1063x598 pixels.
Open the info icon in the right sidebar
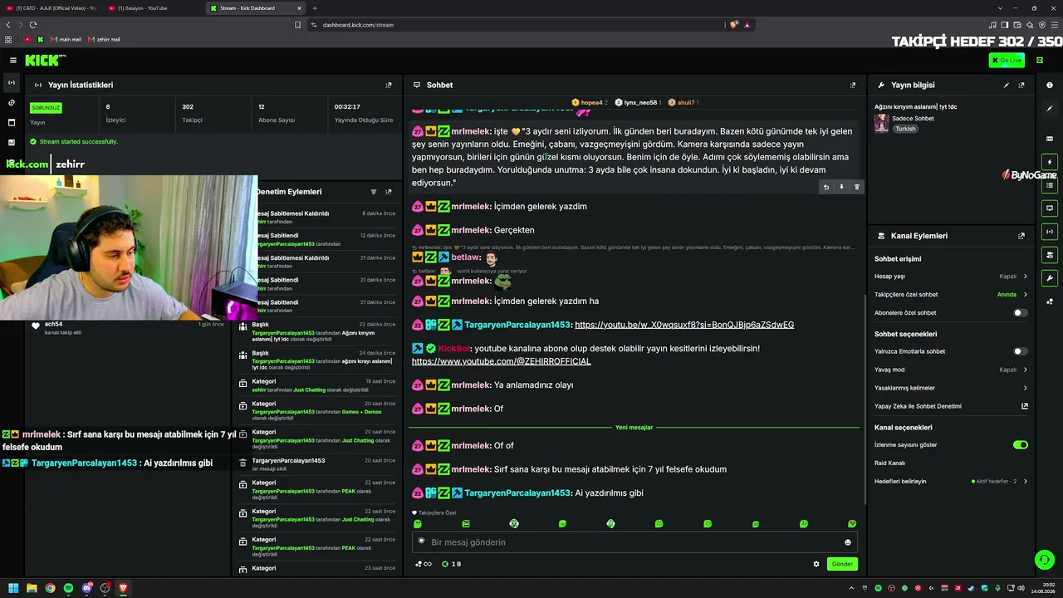click(1050, 85)
